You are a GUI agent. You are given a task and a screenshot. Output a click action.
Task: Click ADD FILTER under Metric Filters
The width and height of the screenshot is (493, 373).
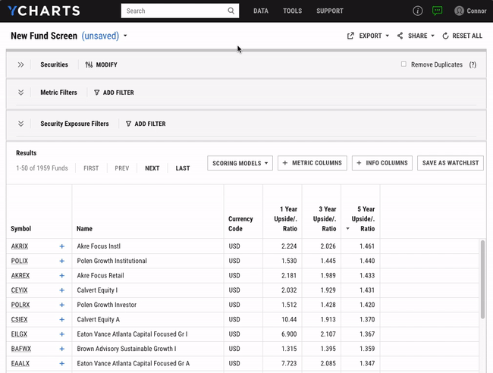click(x=114, y=92)
